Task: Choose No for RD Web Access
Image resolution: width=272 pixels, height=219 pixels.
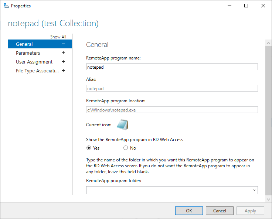Action: [x=126, y=148]
